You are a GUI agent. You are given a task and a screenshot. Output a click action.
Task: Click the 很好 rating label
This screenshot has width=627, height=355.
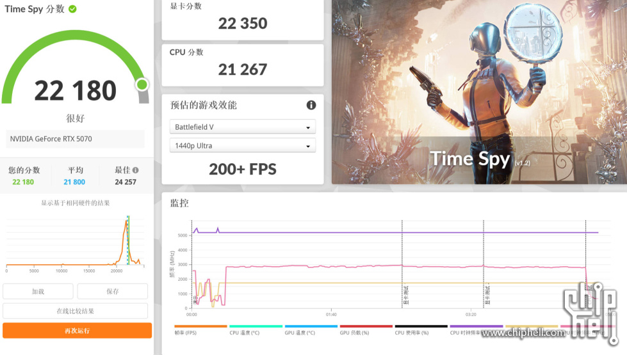click(75, 118)
